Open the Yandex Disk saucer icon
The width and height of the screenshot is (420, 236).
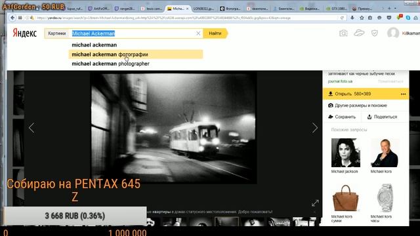point(359,33)
